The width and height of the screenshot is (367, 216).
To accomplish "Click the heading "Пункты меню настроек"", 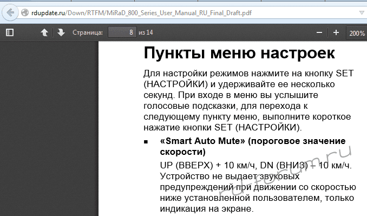I will click(239, 54).
